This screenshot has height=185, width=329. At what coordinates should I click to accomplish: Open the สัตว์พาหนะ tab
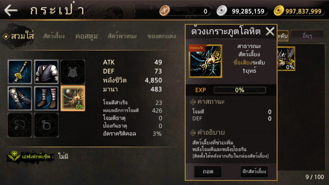(x=122, y=36)
